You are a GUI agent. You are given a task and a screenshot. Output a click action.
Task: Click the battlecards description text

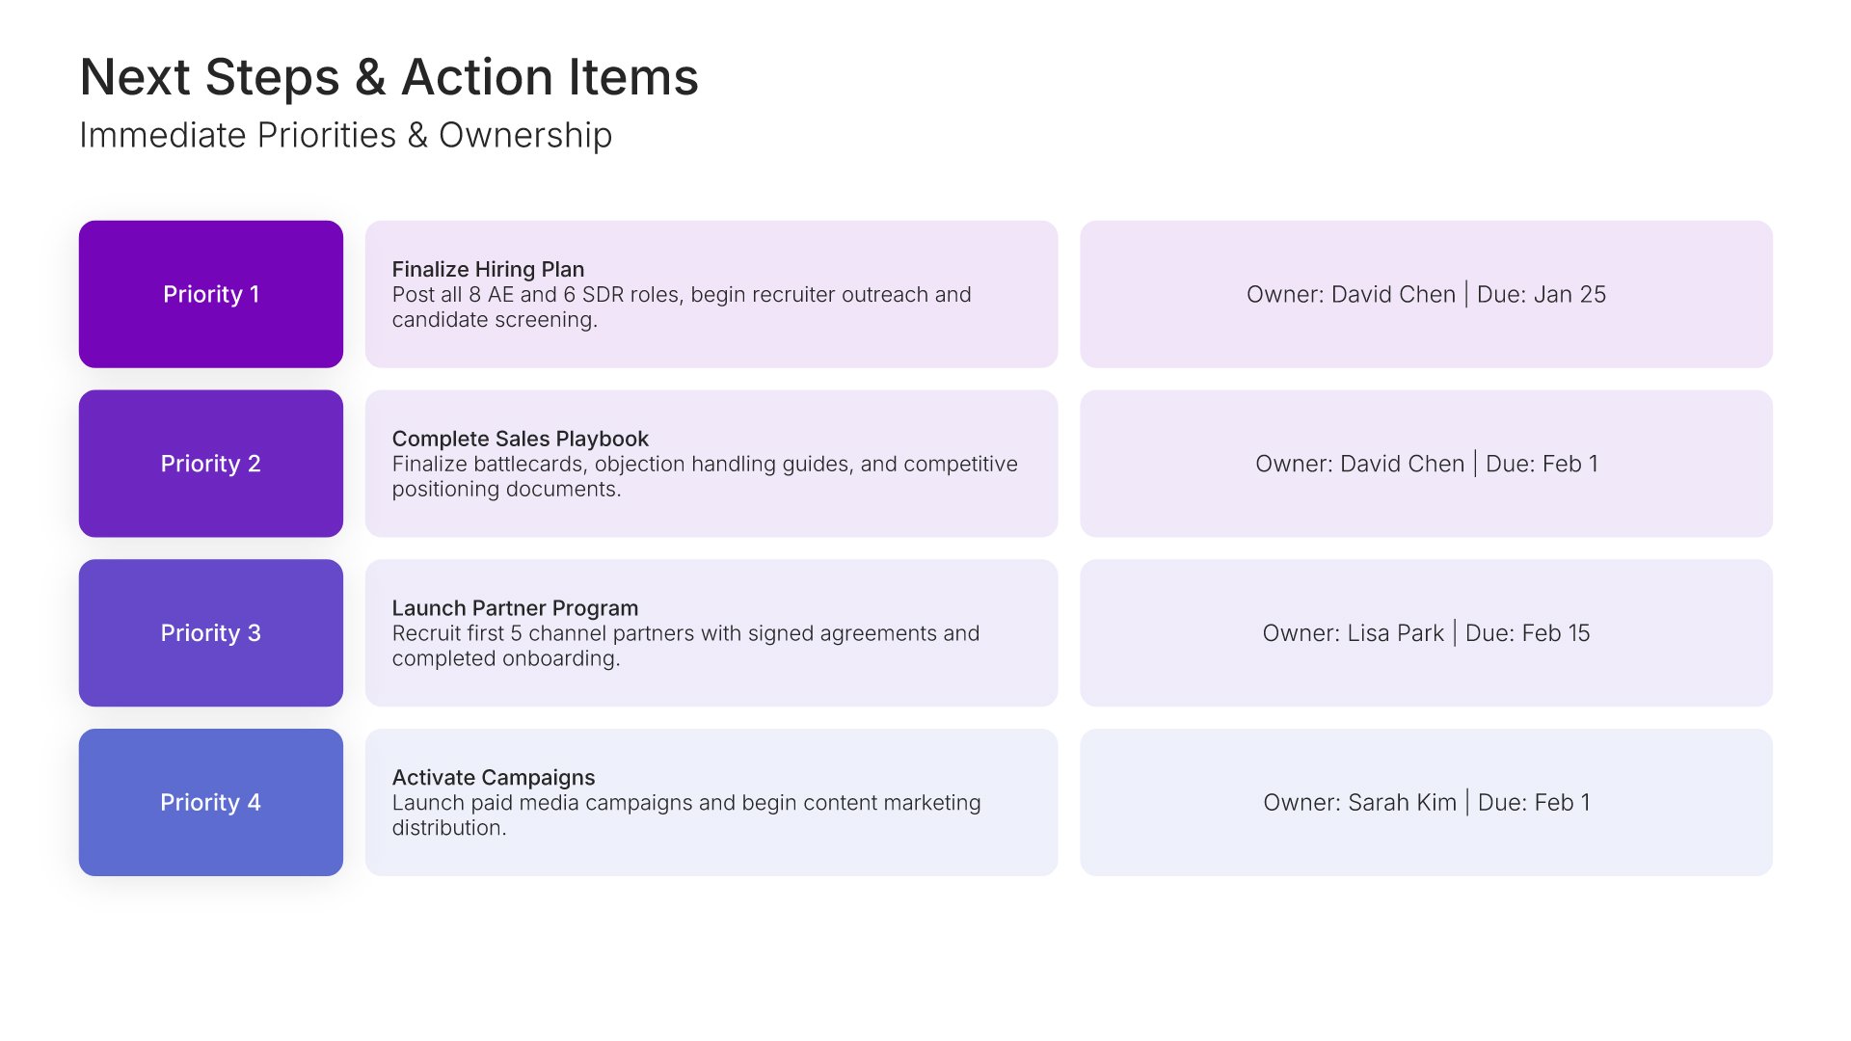coord(704,476)
